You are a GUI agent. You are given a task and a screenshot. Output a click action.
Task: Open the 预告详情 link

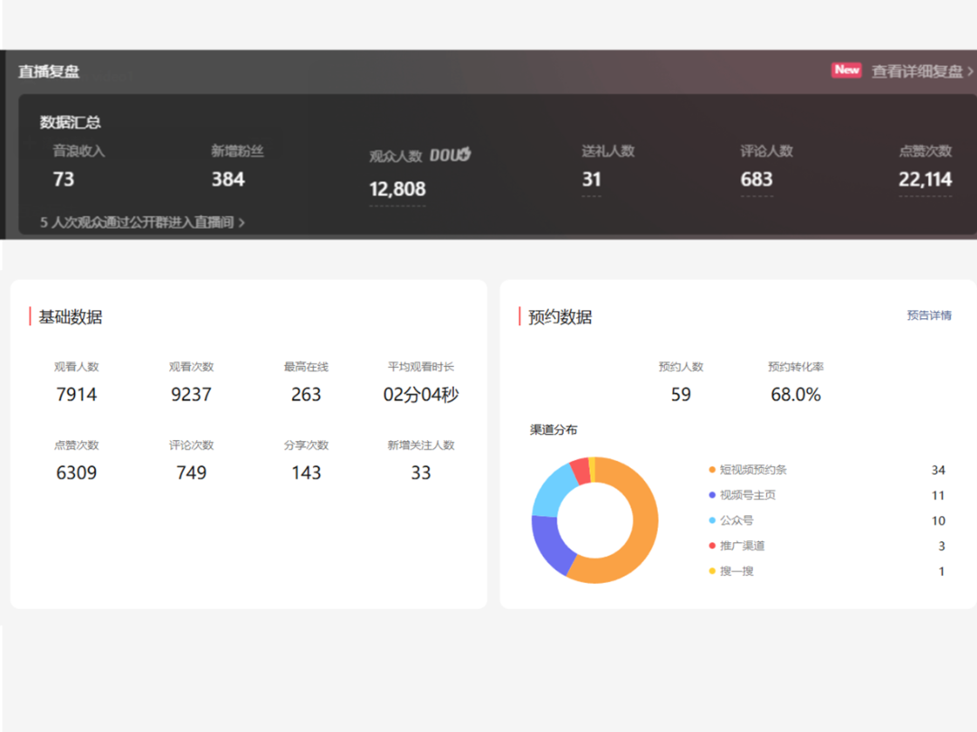929,315
